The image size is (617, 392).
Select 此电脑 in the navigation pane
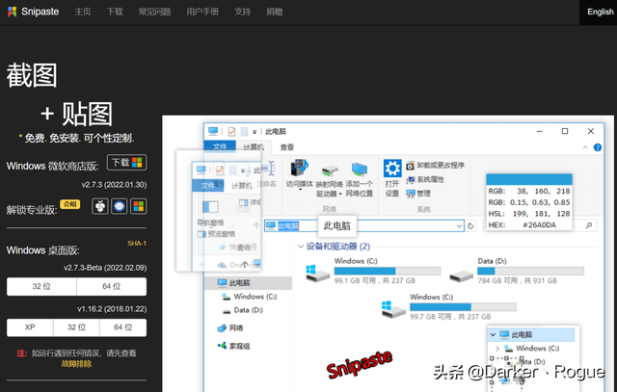[248, 283]
